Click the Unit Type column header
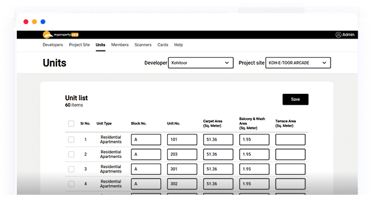This screenshot has height=217, width=375. (104, 123)
